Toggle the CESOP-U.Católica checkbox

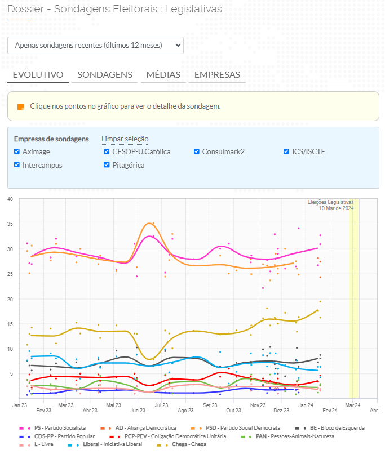(107, 151)
